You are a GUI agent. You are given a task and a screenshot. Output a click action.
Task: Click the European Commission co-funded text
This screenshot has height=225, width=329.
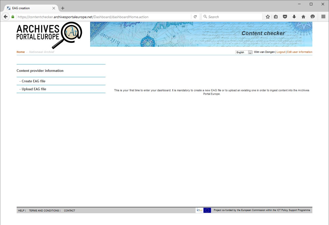[x=262, y=210]
